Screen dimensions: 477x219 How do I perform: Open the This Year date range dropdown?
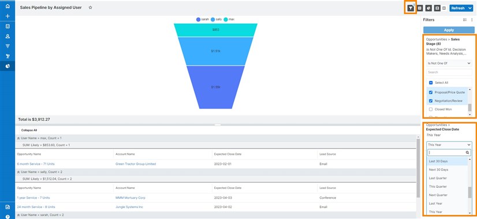449,145
